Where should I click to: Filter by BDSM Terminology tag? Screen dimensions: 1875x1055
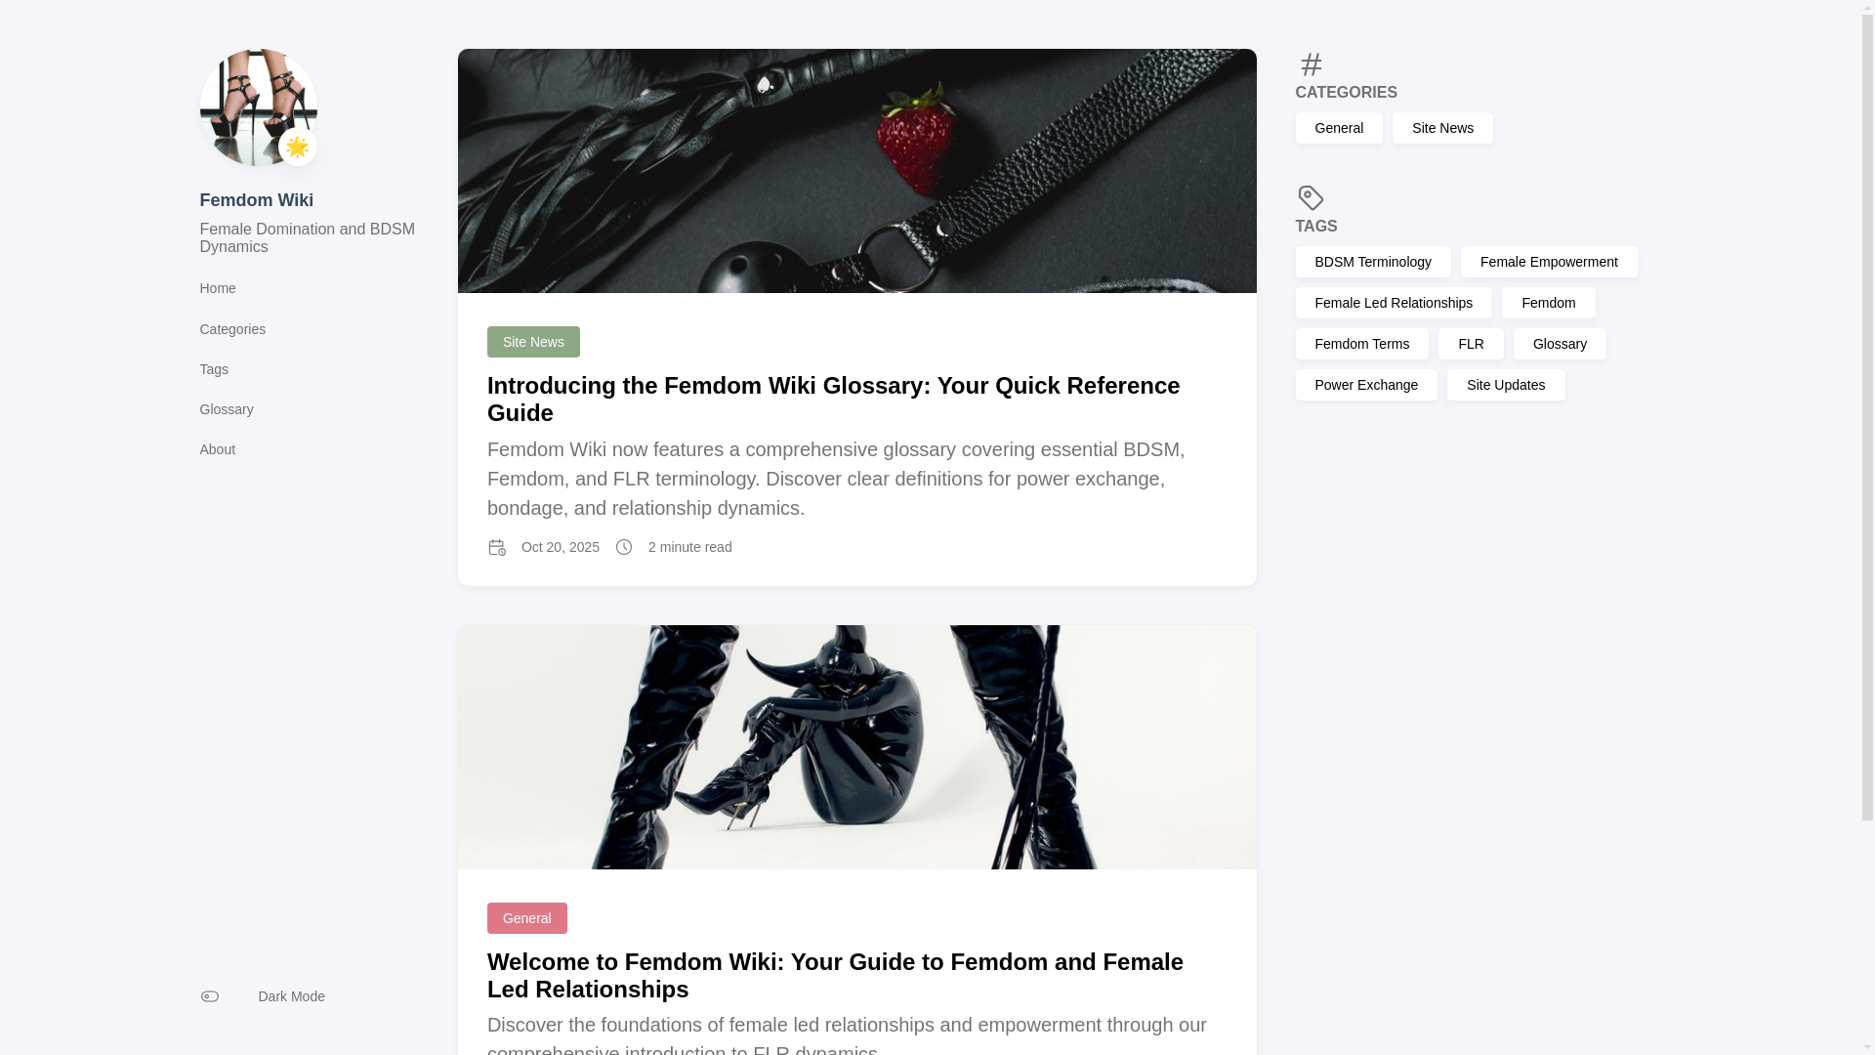[1372, 262]
